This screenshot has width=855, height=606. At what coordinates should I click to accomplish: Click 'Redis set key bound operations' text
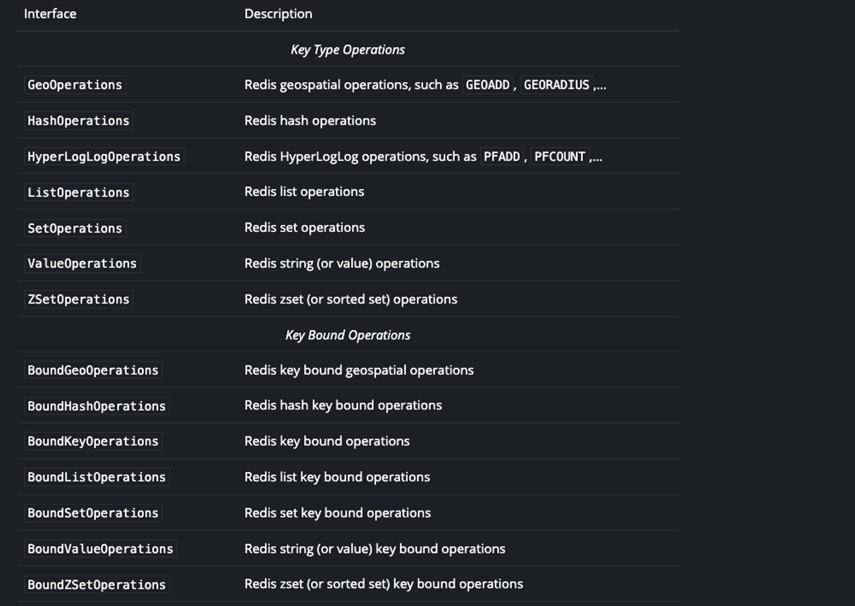338,513
